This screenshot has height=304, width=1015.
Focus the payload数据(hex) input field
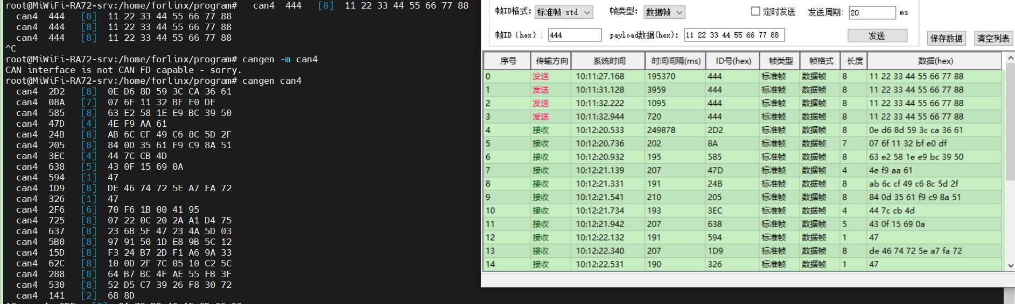point(734,35)
